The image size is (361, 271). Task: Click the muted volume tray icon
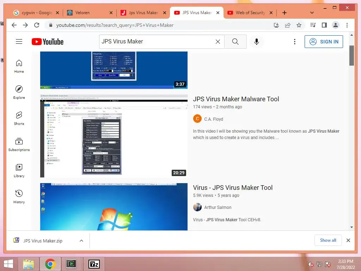pyautogui.click(x=311, y=264)
